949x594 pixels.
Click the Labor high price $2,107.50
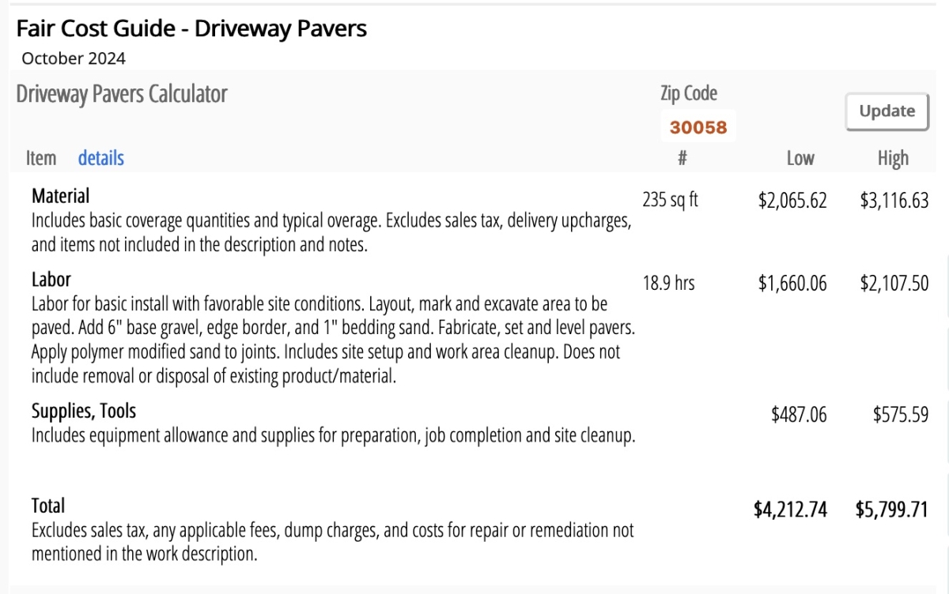tap(894, 283)
